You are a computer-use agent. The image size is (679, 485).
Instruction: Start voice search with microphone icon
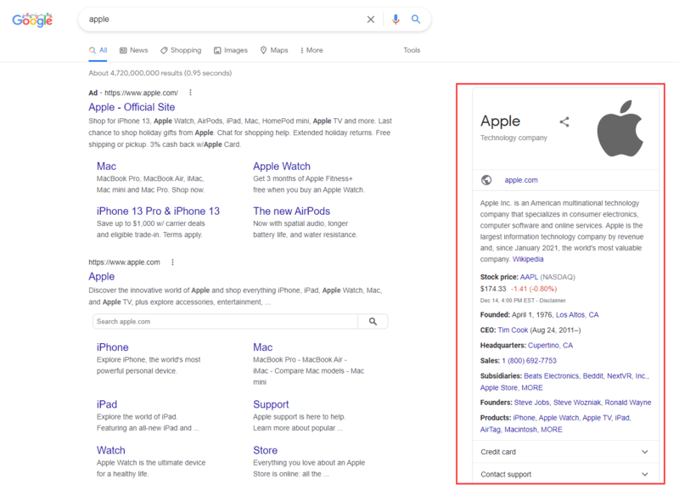(395, 20)
